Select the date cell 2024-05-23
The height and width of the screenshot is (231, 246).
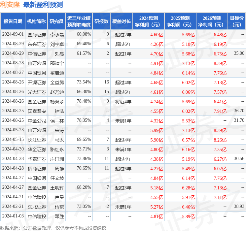13,130
